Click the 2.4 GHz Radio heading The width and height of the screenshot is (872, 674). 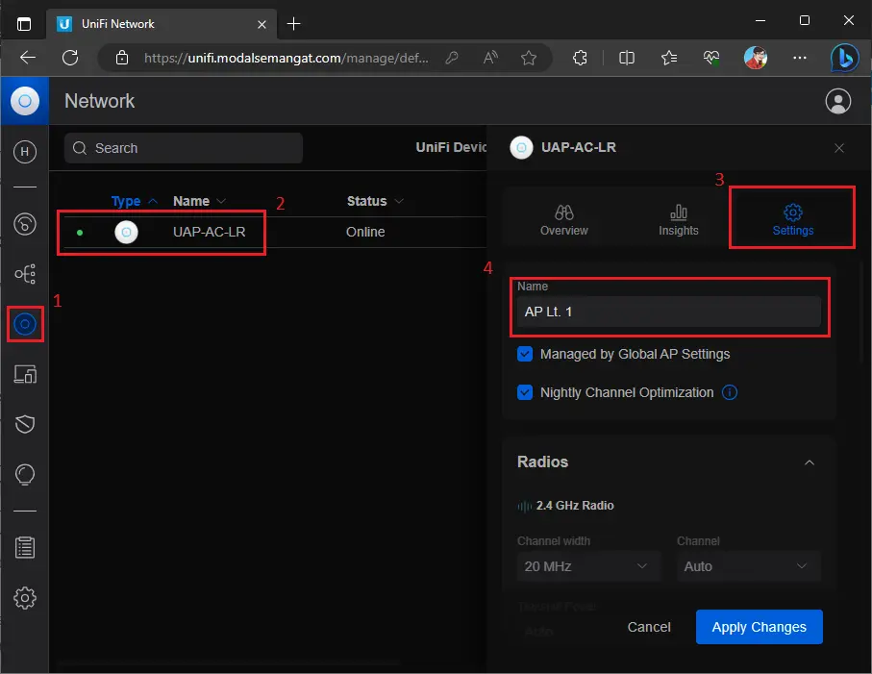point(575,506)
